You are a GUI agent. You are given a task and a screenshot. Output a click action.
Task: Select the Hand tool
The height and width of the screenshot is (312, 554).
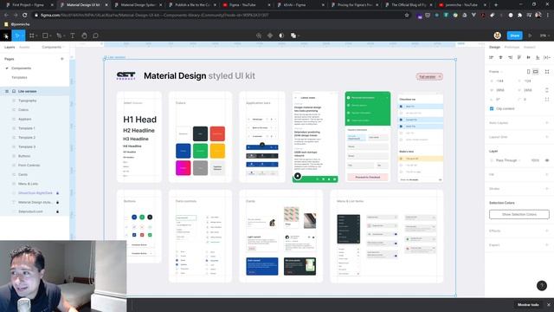pos(84,36)
